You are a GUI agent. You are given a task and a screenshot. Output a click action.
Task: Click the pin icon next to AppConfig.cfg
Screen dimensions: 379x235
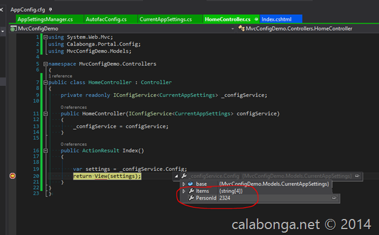click(x=50, y=9)
